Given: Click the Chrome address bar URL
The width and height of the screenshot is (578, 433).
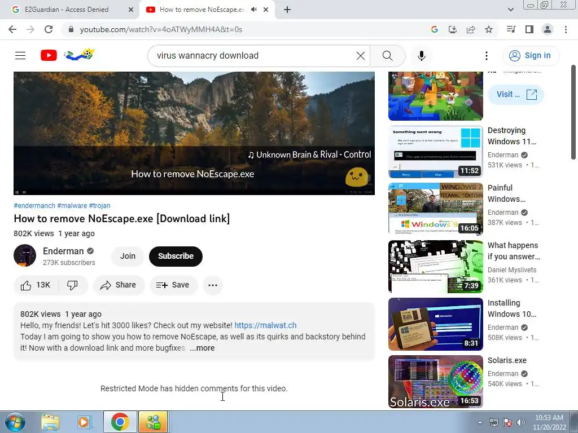Looking at the screenshot, I should click(x=161, y=29).
